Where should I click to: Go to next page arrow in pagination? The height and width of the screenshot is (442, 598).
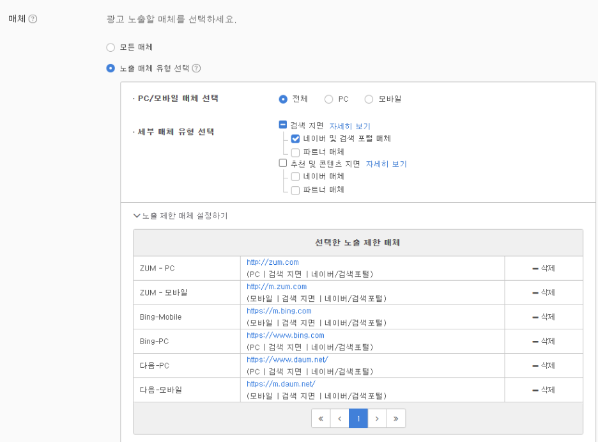(377, 418)
